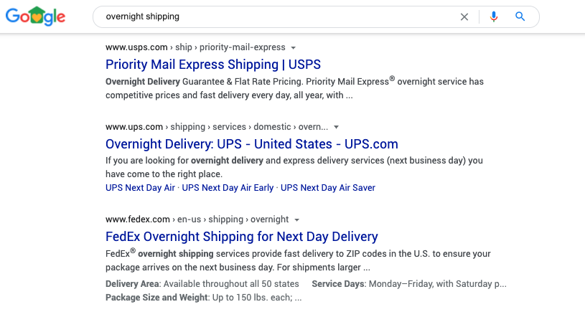Click the Google logo
The height and width of the screenshot is (312, 585).
coord(35,16)
